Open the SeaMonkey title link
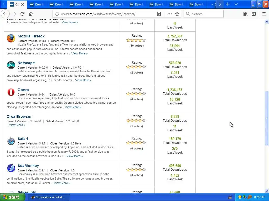The height and width of the screenshot is (201, 269). click(28, 166)
